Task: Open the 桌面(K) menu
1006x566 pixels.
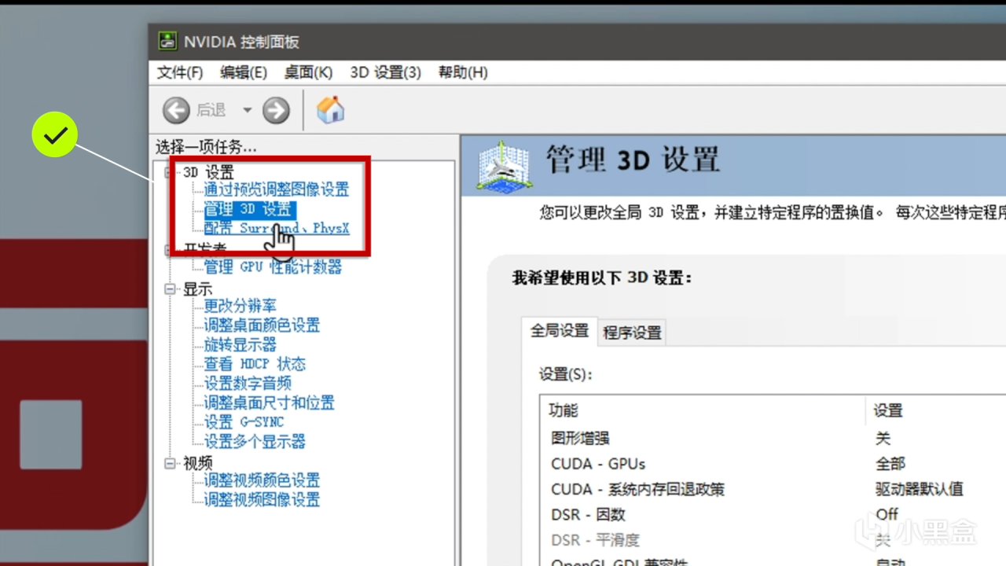Action: tap(308, 72)
